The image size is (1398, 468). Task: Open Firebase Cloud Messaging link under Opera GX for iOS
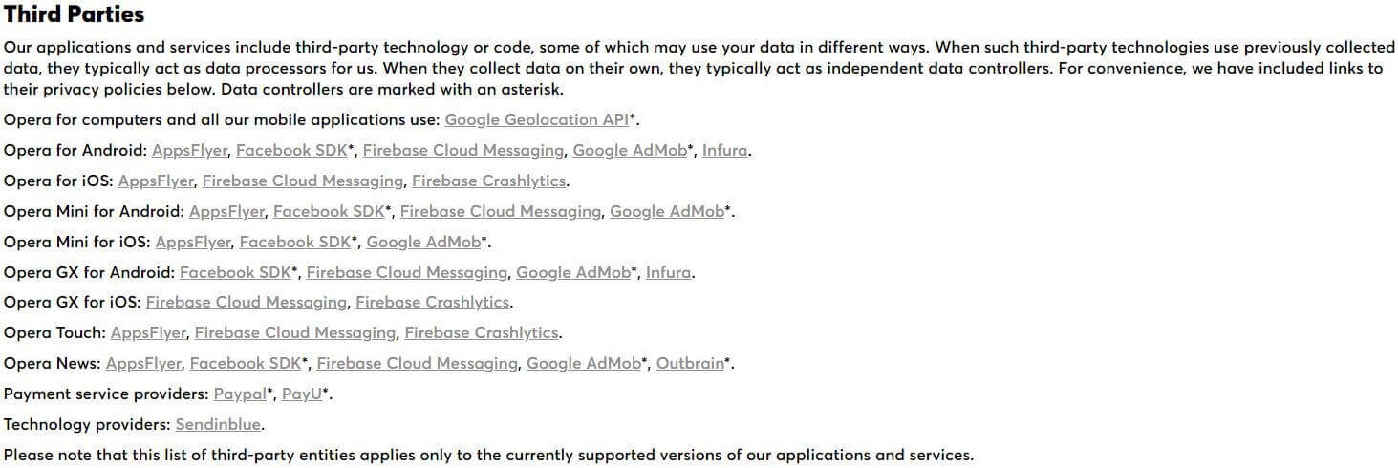[247, 302]
